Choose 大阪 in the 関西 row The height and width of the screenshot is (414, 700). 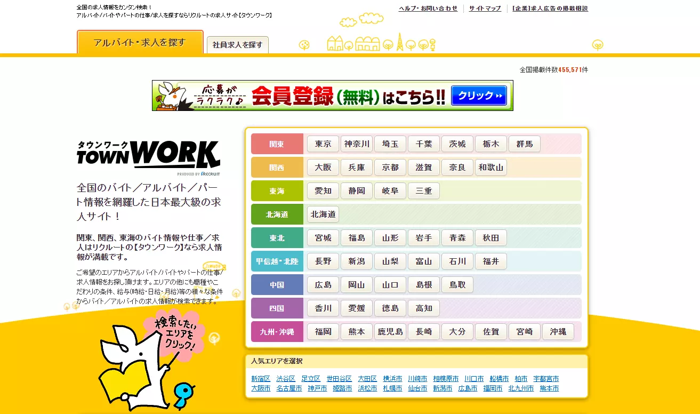[x=323, y=168]
